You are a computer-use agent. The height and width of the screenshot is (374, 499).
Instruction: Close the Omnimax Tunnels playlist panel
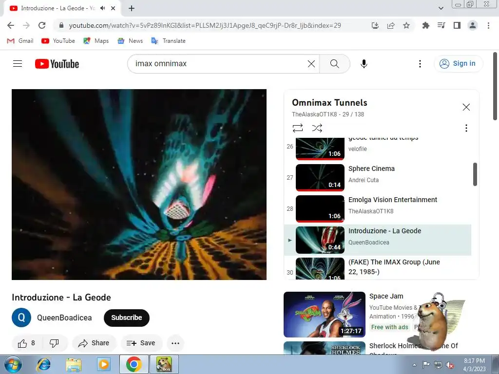(466, 107)
